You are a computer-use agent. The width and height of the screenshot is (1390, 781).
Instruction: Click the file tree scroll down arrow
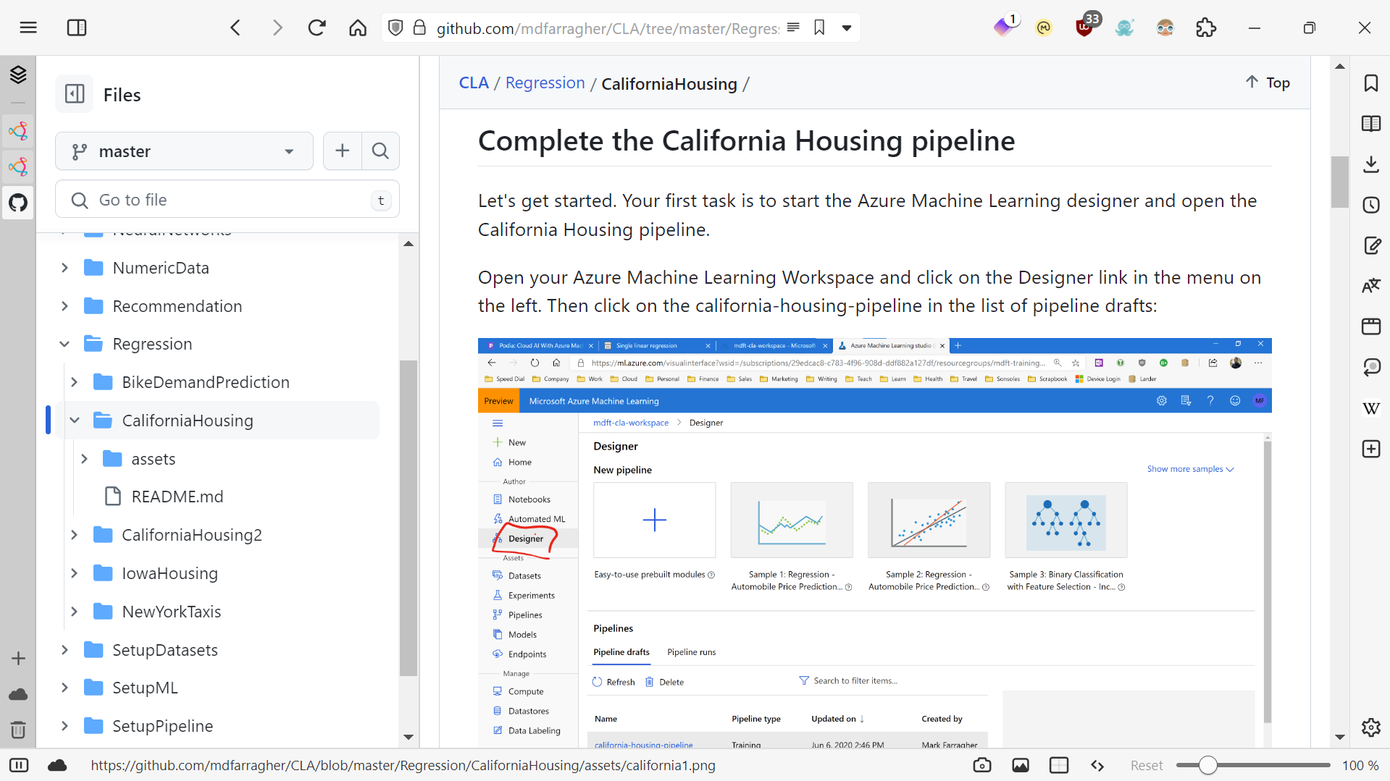[409, 737]
